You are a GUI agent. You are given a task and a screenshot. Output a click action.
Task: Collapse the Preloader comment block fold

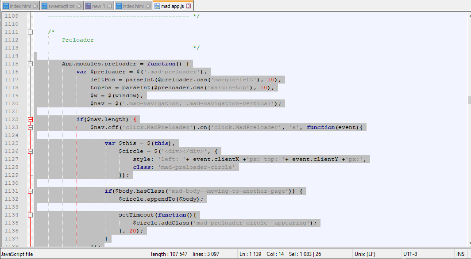coord(31,32)
